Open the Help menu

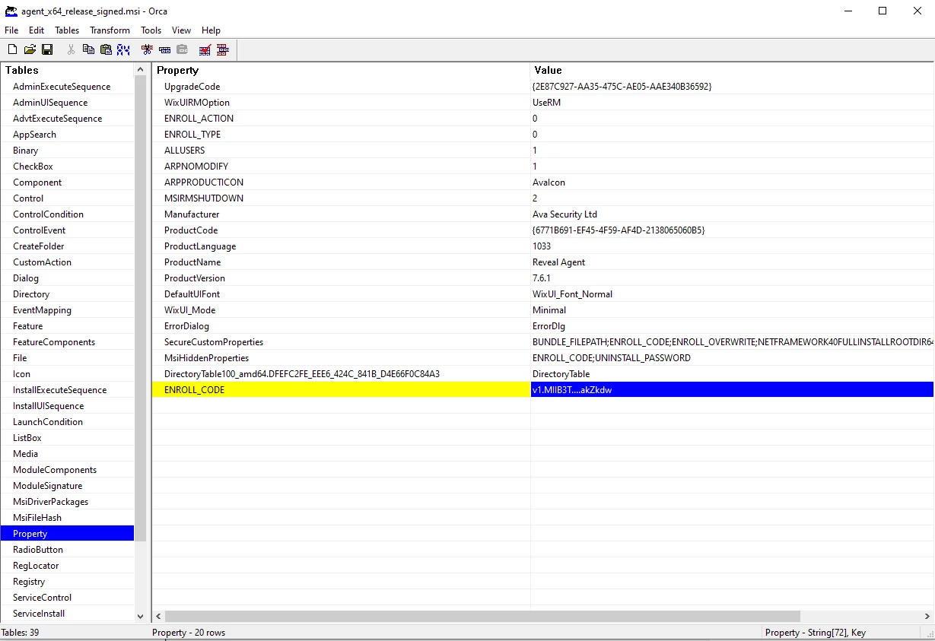click(x=211, y=30)
